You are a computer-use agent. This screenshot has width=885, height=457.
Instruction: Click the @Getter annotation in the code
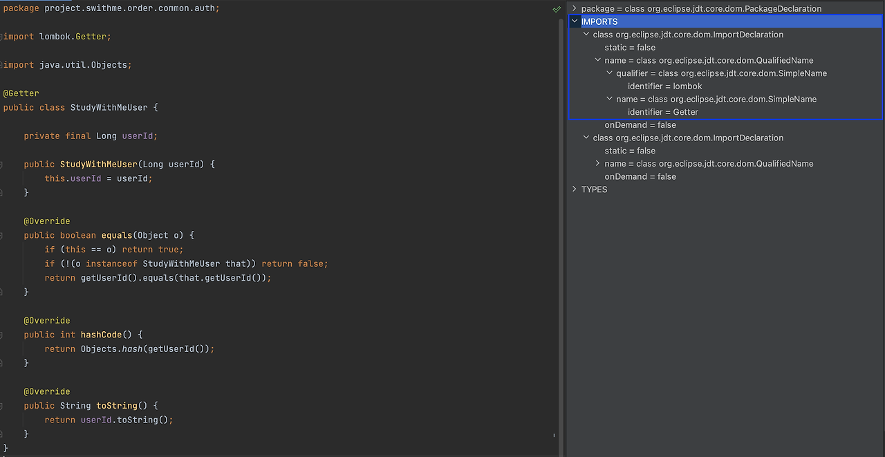21,93
